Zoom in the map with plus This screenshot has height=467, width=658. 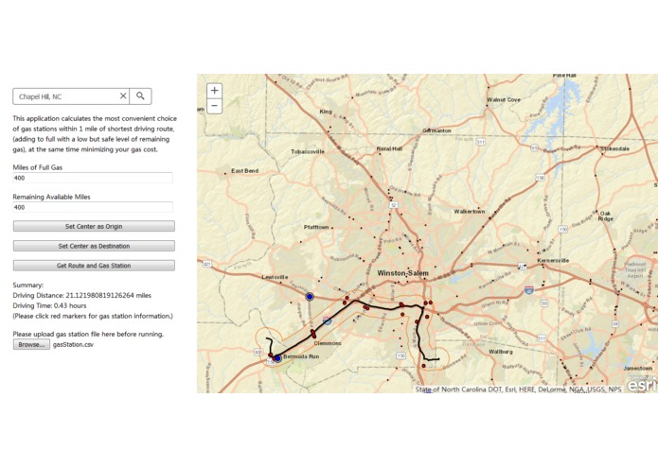(x=214, y=91)
